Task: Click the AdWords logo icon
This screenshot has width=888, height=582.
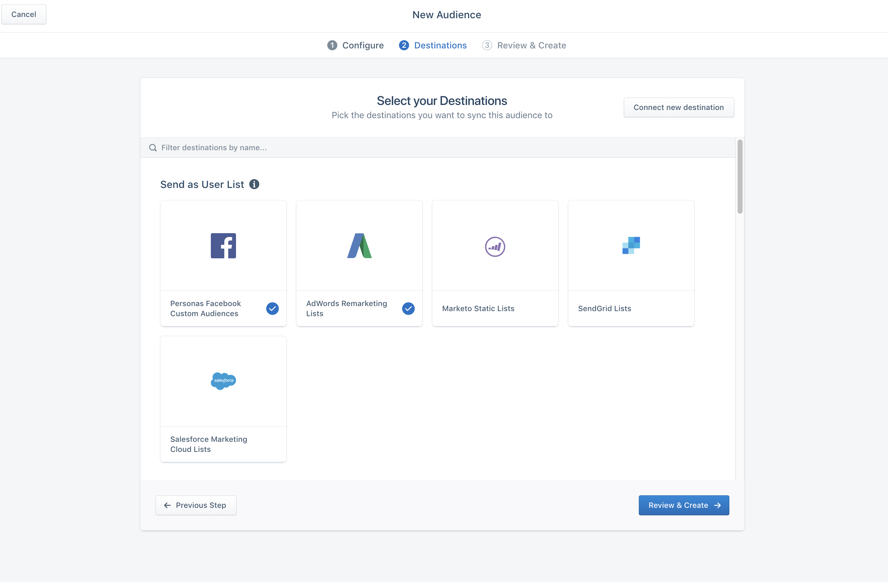Action: (x=359, y=245)
